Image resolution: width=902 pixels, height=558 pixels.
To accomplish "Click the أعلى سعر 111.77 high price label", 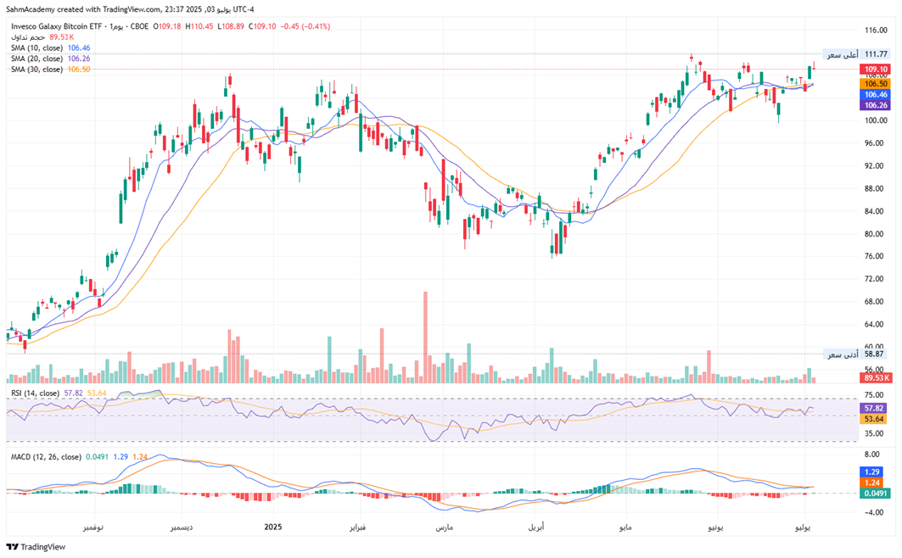I will [x=857, y=54].
